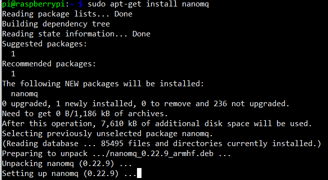This screenshot has width=328, height=180.
Task: Click the "1" under Suggested packages
Action: coord(13,54)
